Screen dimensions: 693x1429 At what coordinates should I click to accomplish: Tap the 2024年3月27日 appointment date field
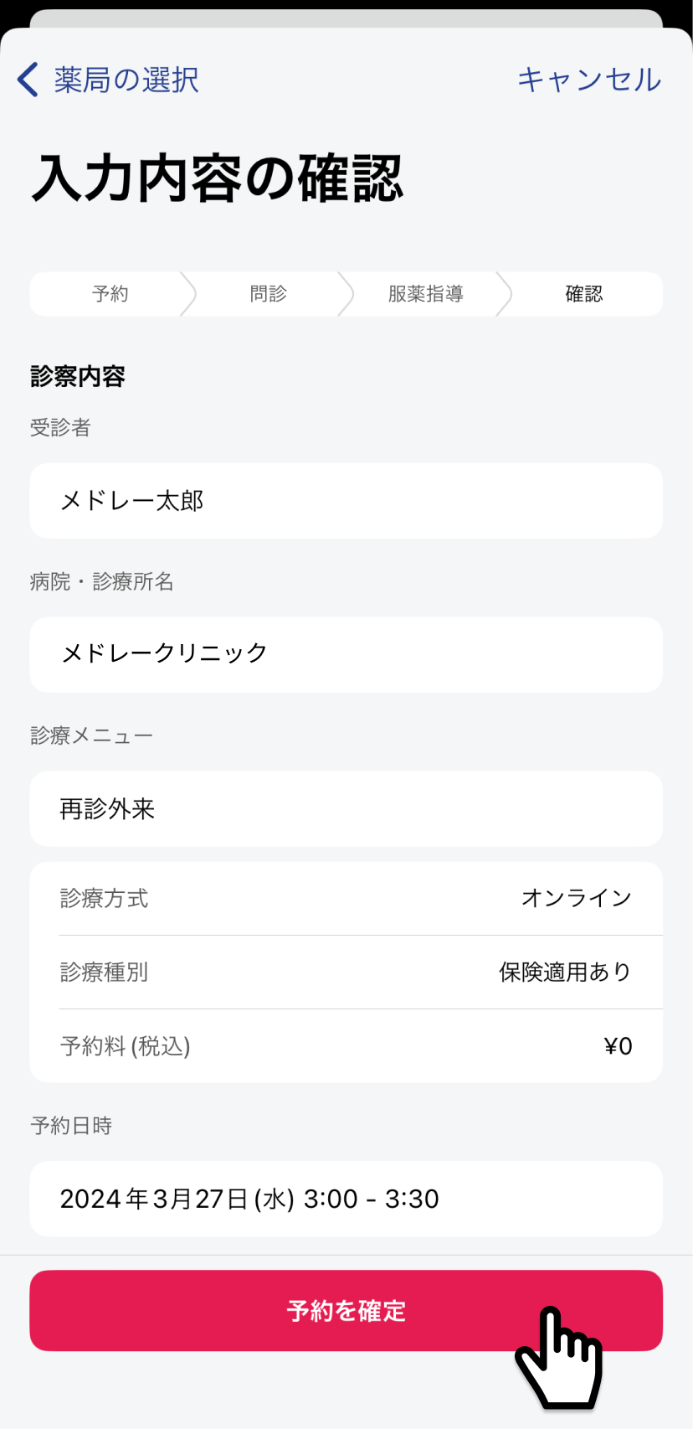point(346,1199)
